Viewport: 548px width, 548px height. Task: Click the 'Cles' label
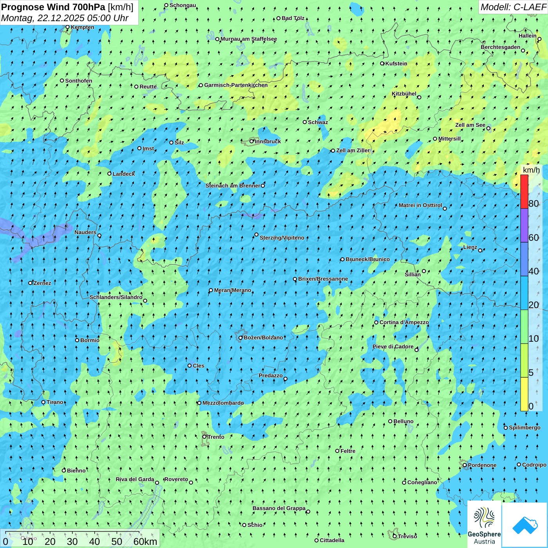[198, 366]
